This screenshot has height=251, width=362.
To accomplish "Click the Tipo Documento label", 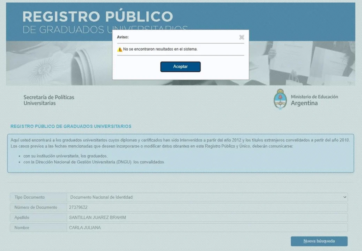I will 30,197.
